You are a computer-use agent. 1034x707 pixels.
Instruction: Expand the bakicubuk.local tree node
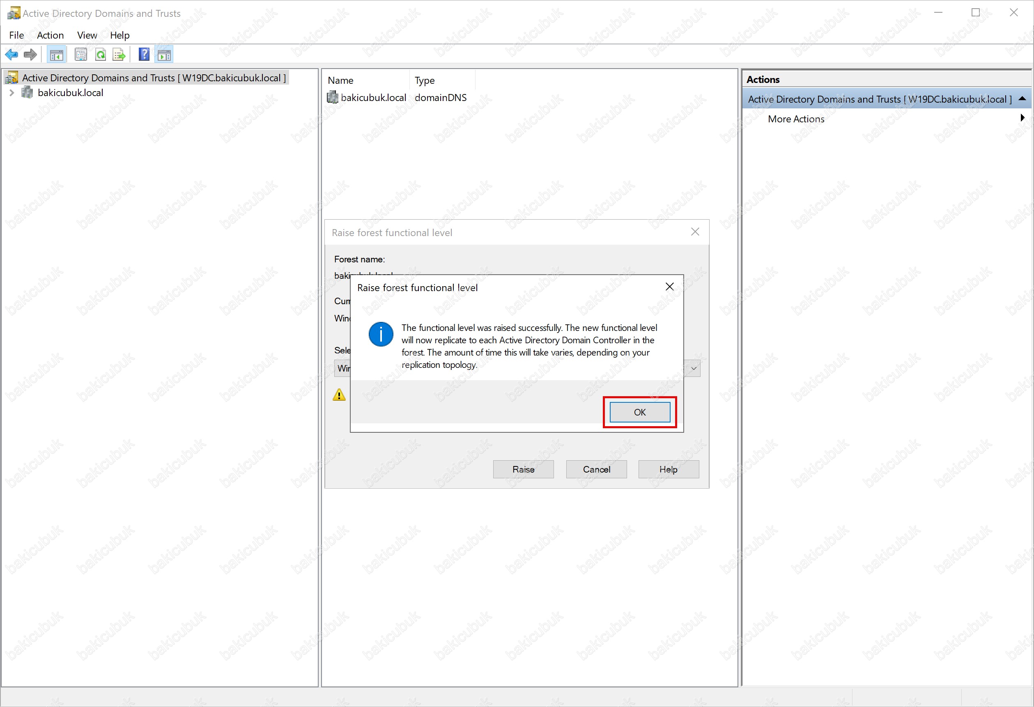click(x=11, y=92)
